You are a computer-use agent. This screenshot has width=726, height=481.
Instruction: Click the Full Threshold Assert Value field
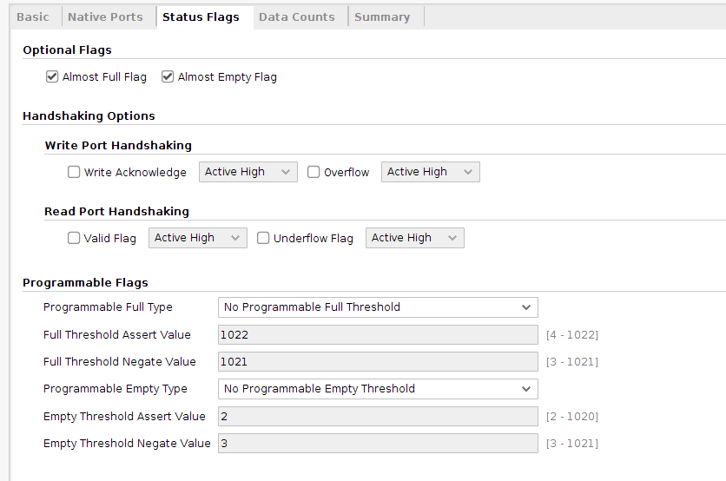click(x=378, y=334)
